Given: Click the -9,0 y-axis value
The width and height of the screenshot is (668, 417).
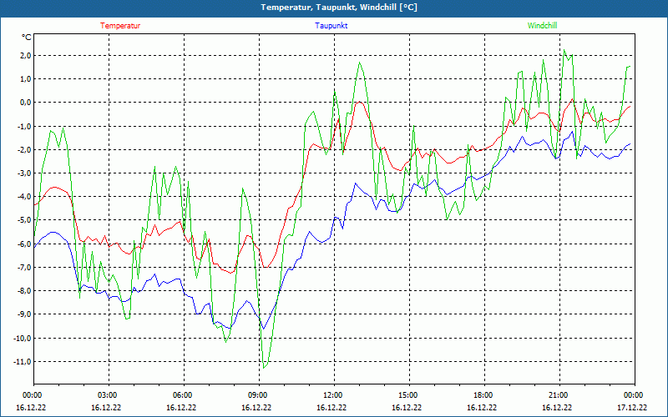Looking at the screenshot, I should click(24, 314).
